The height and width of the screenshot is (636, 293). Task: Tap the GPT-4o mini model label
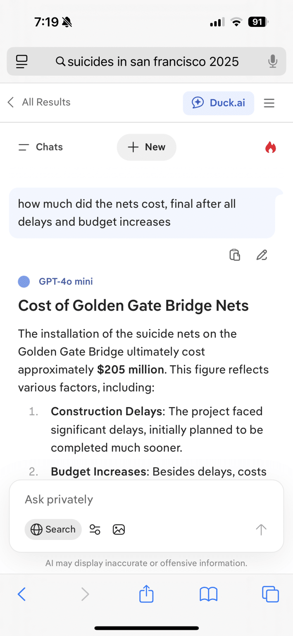point(65,282)
